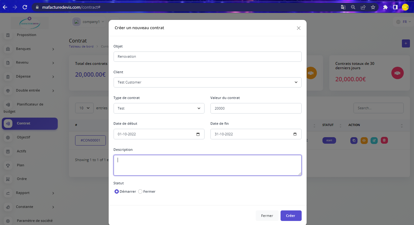
Task: Open the FR language dropdown
Action: coord(403,22)
